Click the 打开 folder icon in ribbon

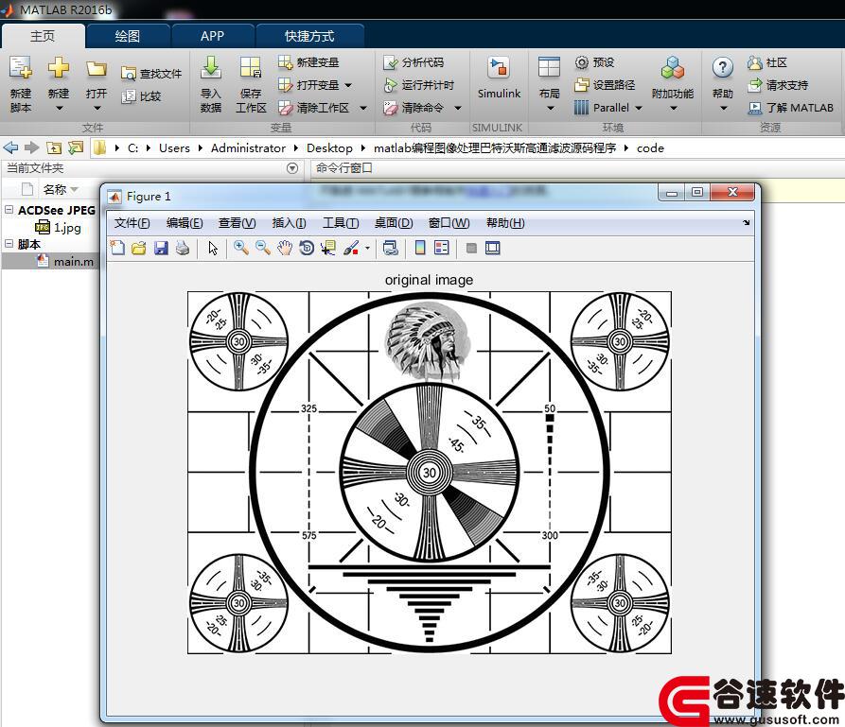click(97, 68)
